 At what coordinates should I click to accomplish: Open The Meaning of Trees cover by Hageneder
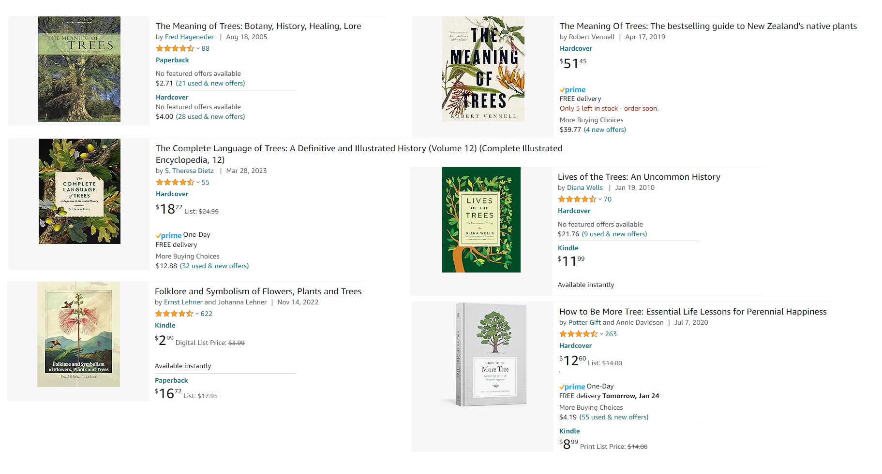79,69
